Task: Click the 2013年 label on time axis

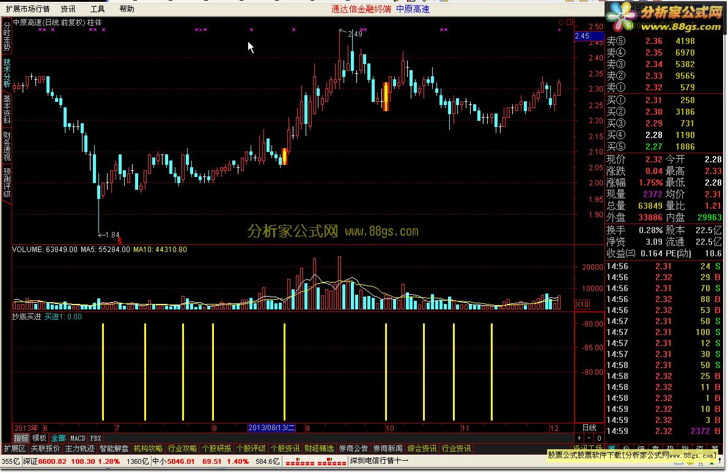Action: 26,428
